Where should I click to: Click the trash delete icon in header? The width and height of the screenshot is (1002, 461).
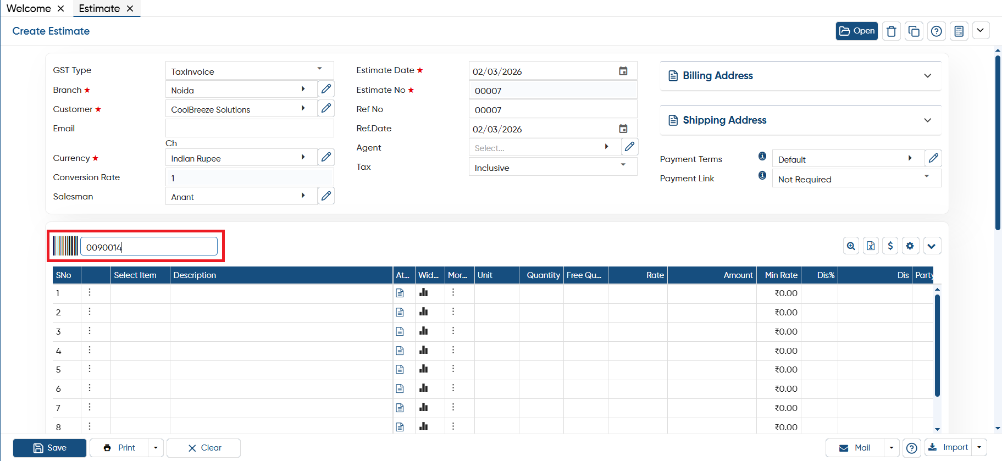tap(892, 31)
